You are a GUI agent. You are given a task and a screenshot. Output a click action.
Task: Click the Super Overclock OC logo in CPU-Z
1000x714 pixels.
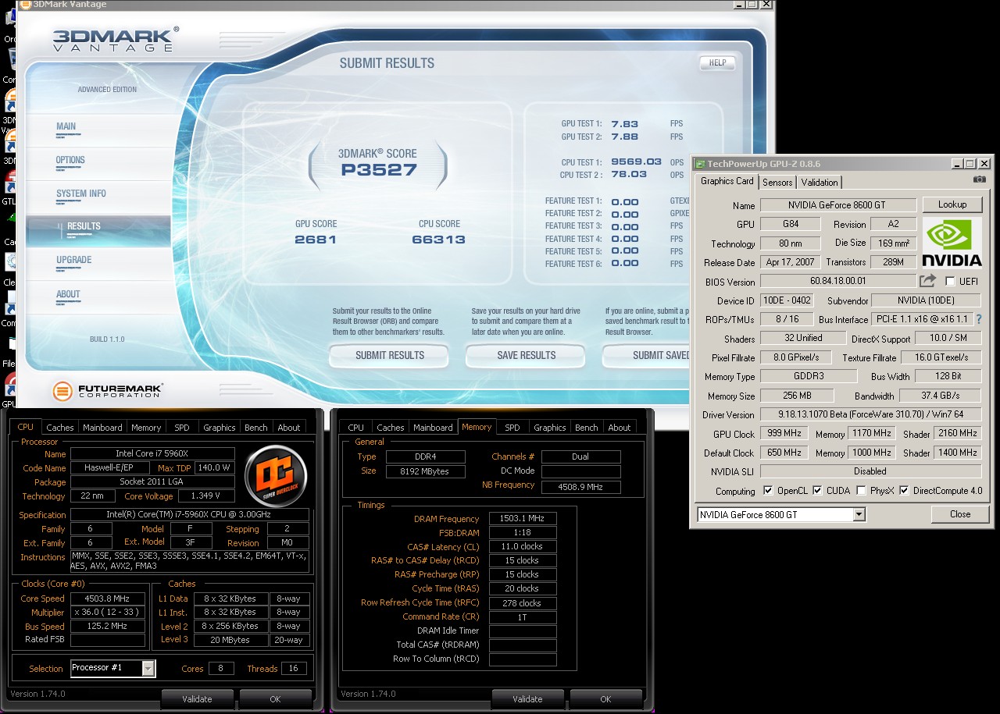pos(275,475)
